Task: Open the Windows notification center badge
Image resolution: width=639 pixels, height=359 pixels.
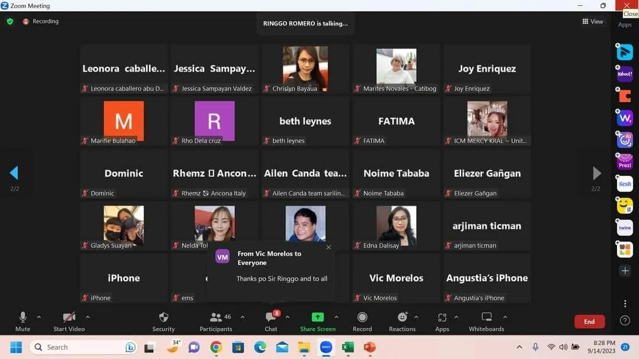Action: point(625,347)
